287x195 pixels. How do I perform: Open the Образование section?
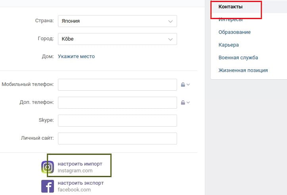tap(235, 32)
